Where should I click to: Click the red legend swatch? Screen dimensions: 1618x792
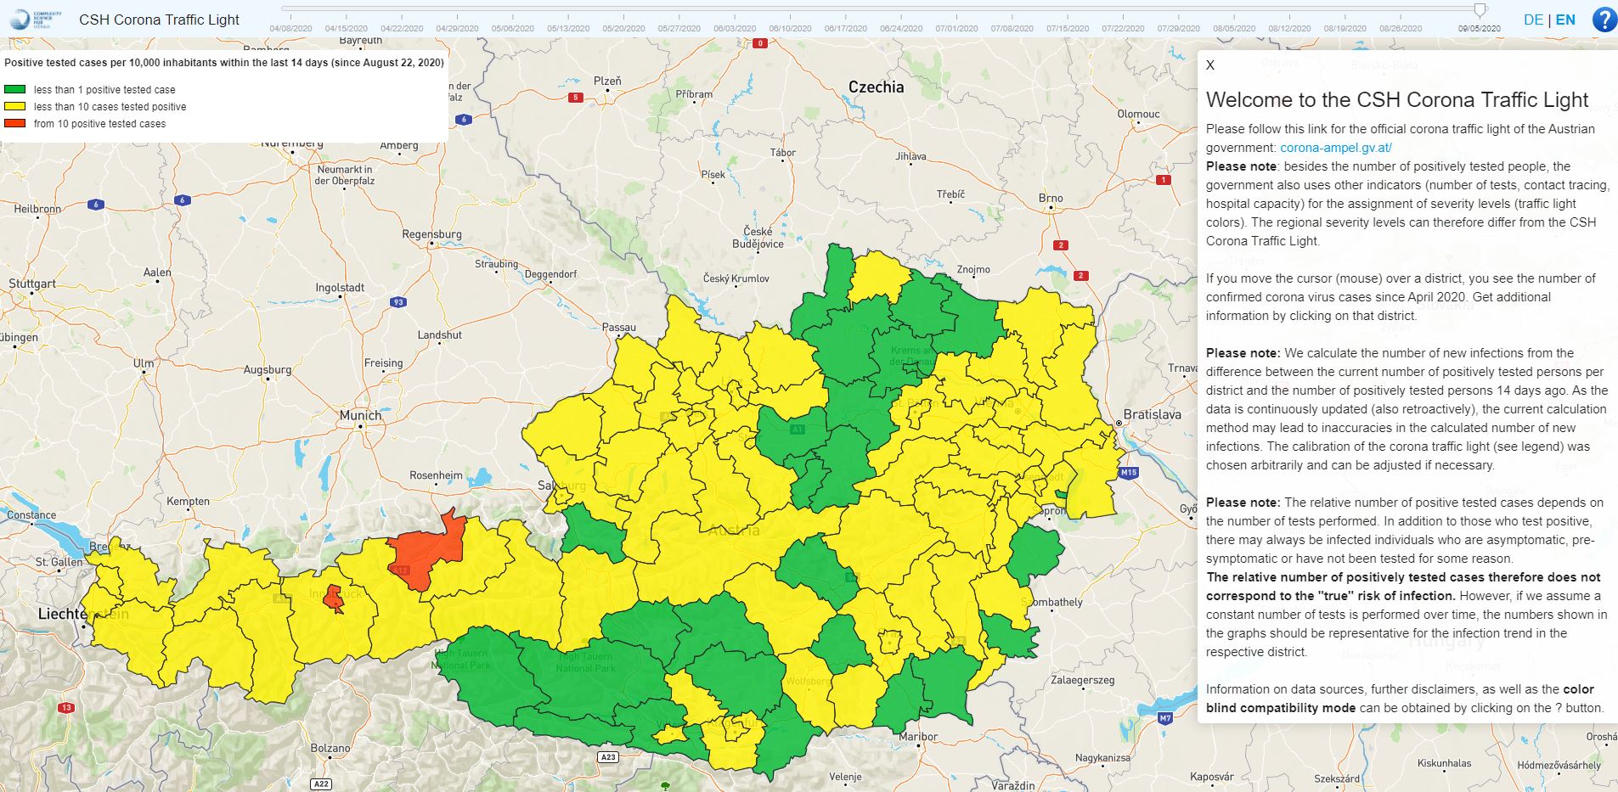tap(15, 123)
